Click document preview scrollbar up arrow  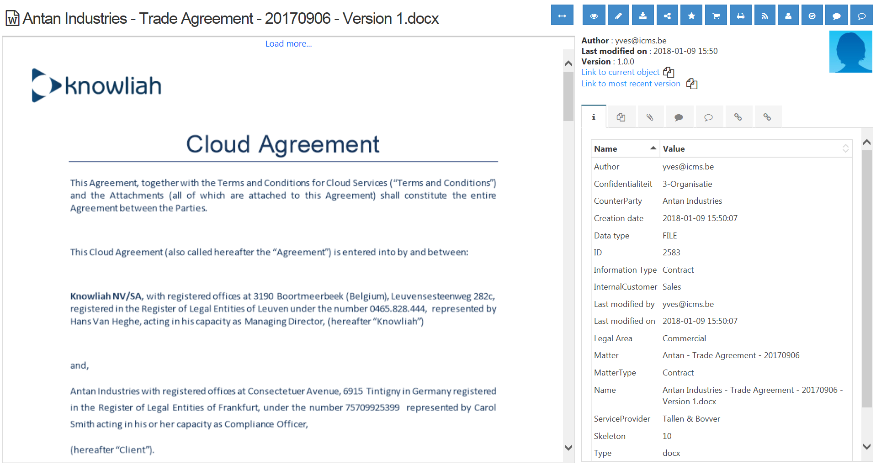coord(568,63)
